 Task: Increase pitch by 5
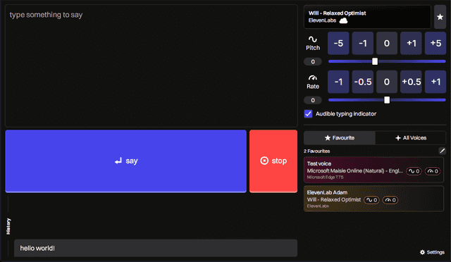tap(435, 43)
